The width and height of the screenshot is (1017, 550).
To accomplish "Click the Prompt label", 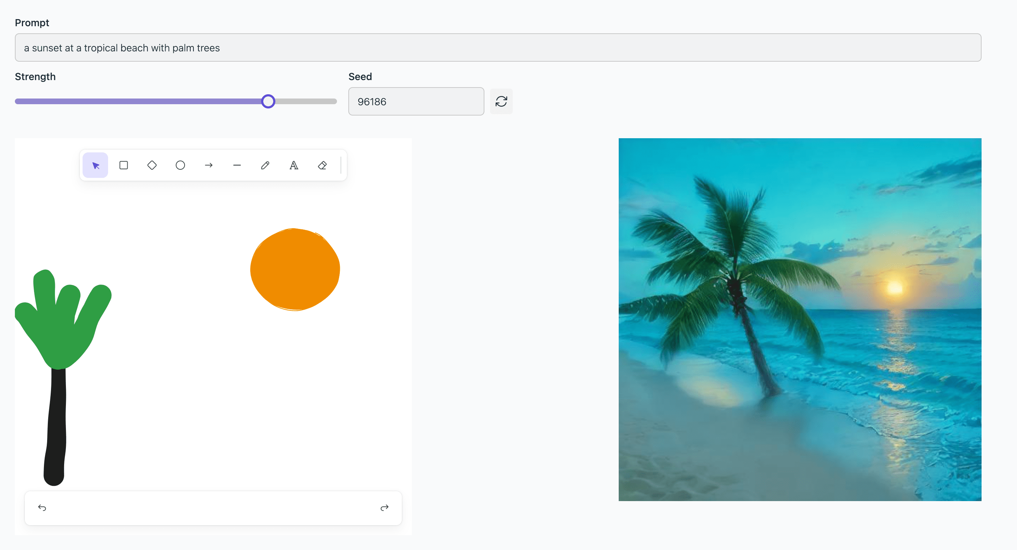I will click(32, 23).
